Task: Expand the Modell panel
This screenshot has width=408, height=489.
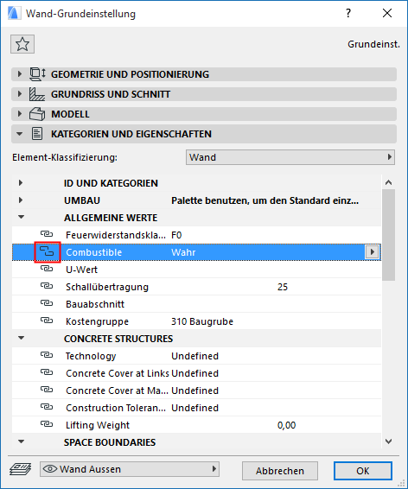Action: 20,114
